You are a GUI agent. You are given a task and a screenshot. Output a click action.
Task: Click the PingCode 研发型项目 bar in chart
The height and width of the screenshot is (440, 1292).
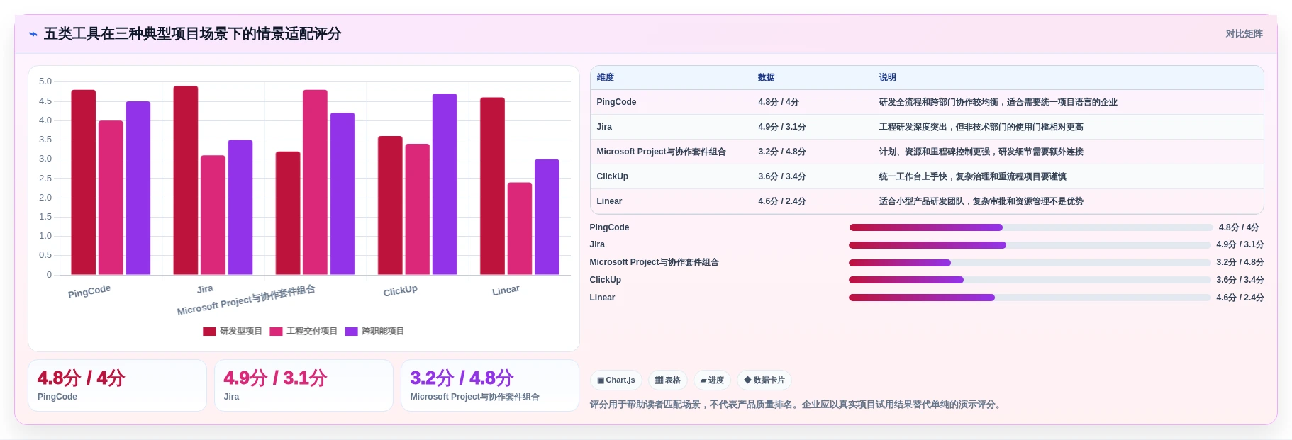tap(84, 182)
